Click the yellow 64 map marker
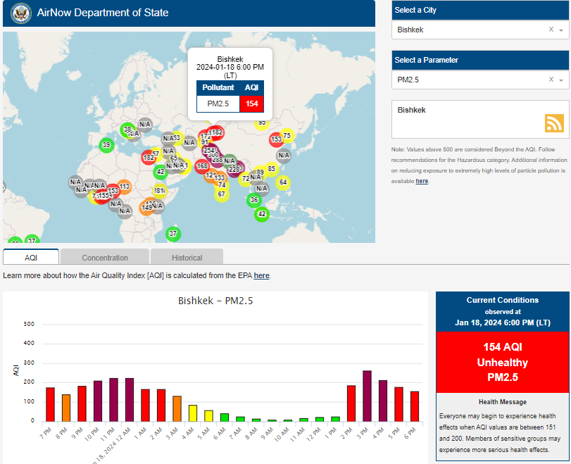 pos(283,182)
